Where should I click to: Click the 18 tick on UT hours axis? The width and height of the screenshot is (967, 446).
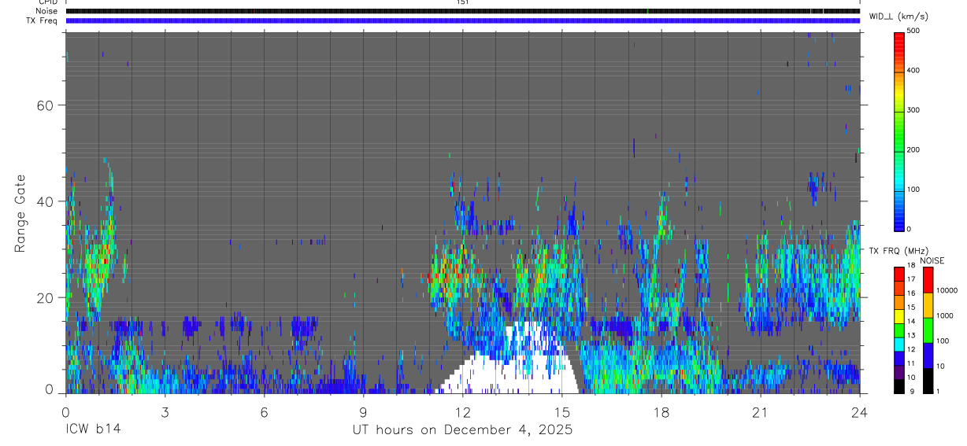(661, 412)
